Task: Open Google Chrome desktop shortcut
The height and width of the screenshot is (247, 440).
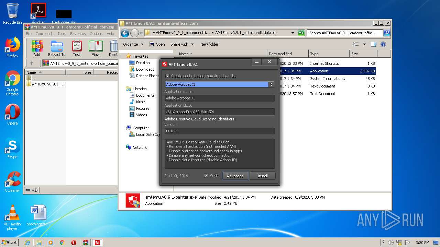Action: pos(12,83)
